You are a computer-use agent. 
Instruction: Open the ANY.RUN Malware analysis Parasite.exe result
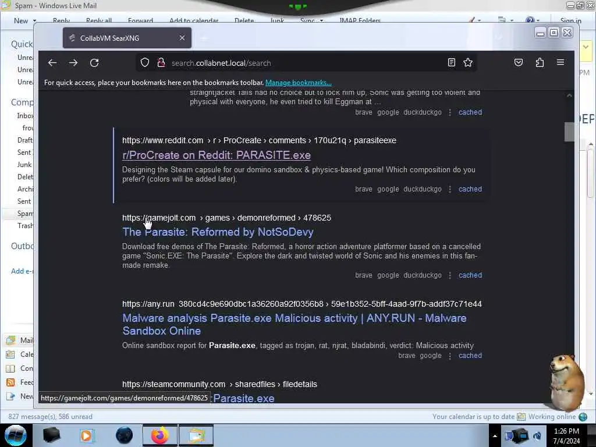[x=294, y=324]
